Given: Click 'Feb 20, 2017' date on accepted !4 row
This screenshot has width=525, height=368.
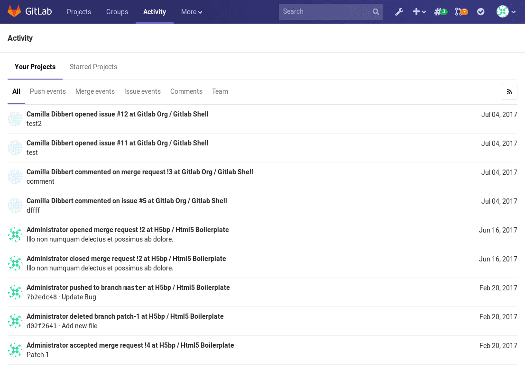Looking at the screenshot, I should pos(498,346).
